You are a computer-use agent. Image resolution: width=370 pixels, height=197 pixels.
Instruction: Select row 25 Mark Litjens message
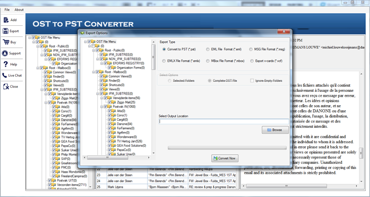tap(166, 187)
